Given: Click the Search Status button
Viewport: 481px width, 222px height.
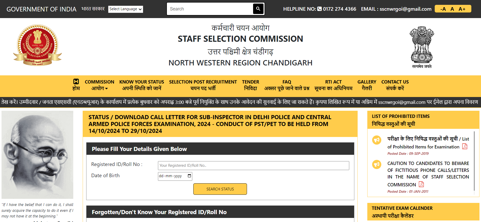Looking at the screenshot, I should 220,189.
